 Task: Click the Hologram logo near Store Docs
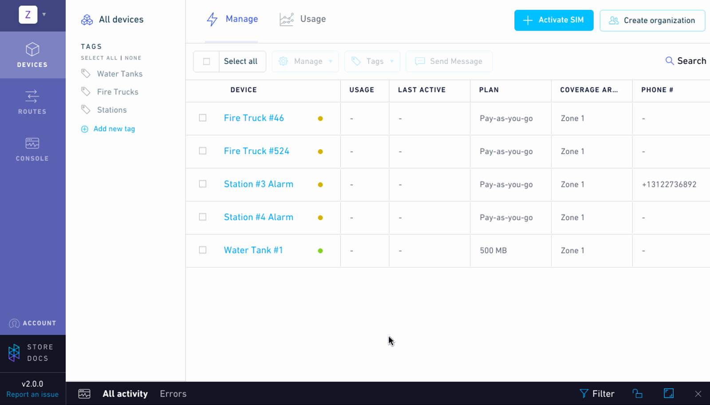pyautogui.click(x=14, y=353)
